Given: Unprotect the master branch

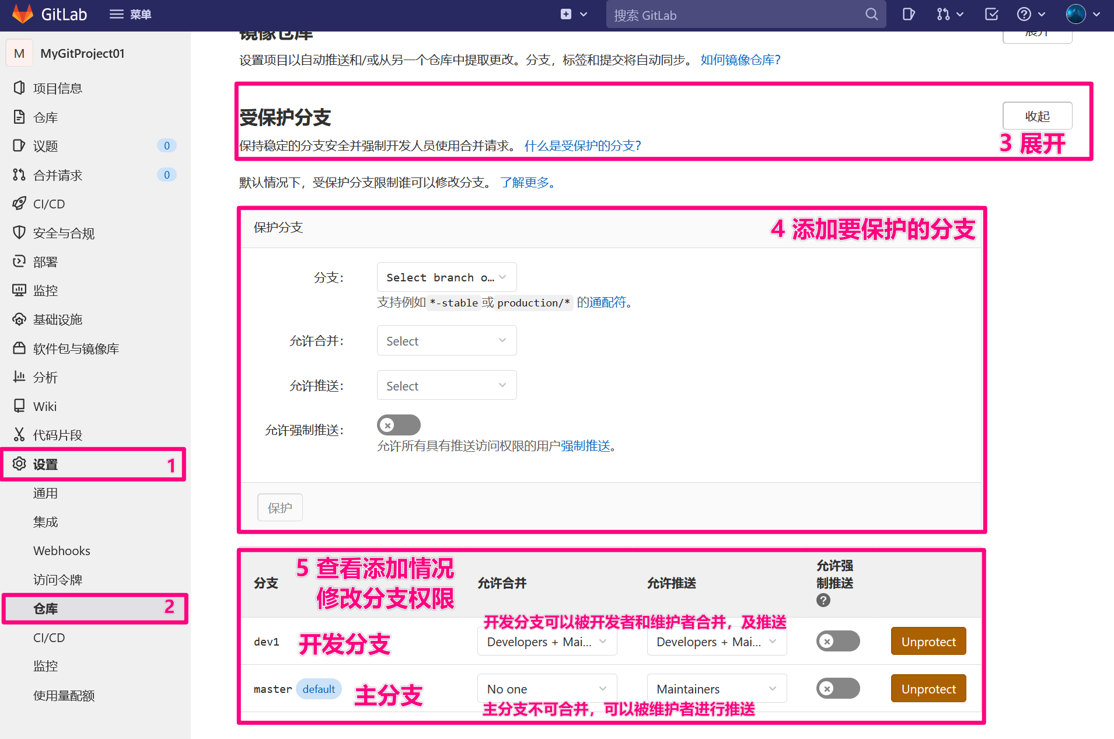Looking at the screenshot, I should pyautogui.click(x=928, y=688).
